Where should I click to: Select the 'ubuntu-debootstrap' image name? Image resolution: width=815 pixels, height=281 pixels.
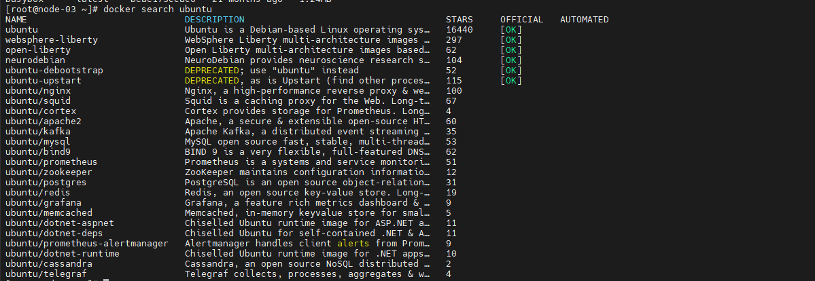pos(54,71)
